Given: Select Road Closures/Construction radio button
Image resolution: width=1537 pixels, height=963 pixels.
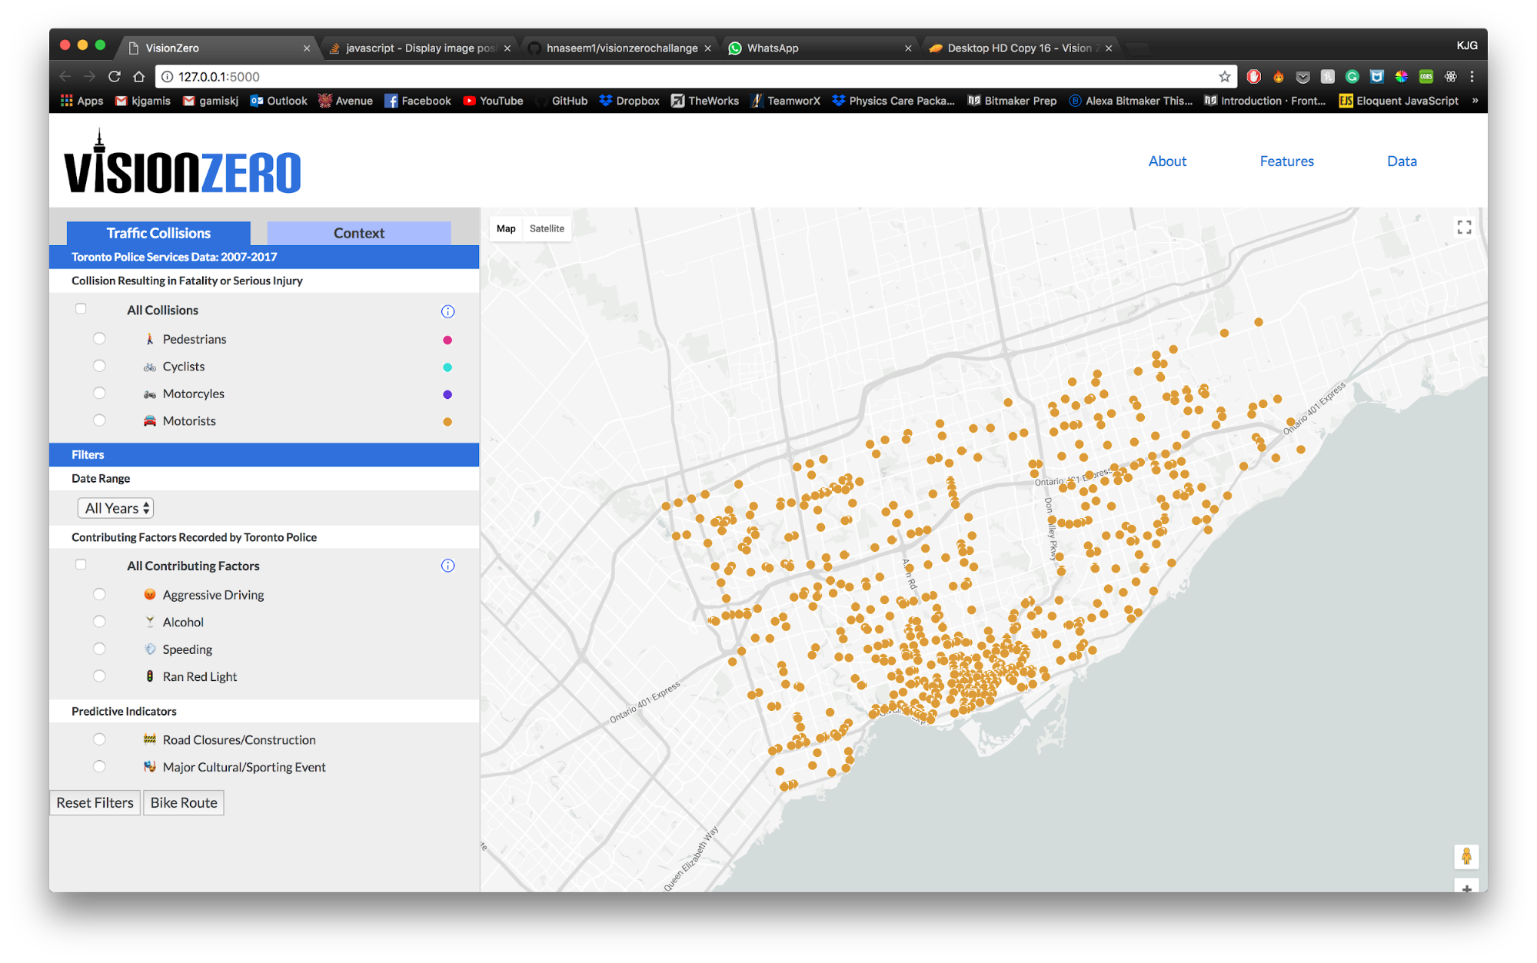Looking at the screenshot, I should 99,739.
